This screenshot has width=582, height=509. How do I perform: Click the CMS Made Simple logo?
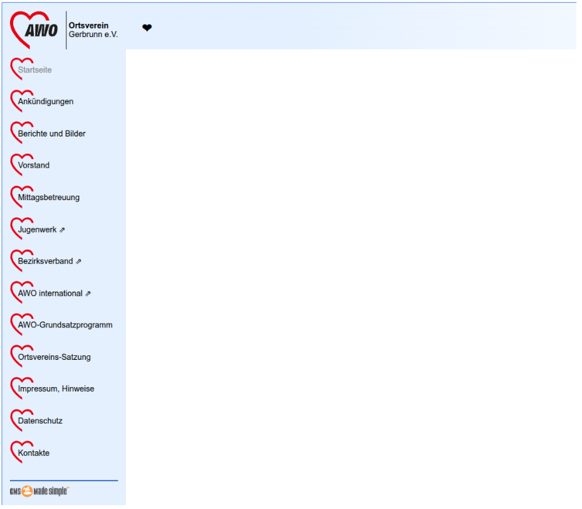pos(40,491)
